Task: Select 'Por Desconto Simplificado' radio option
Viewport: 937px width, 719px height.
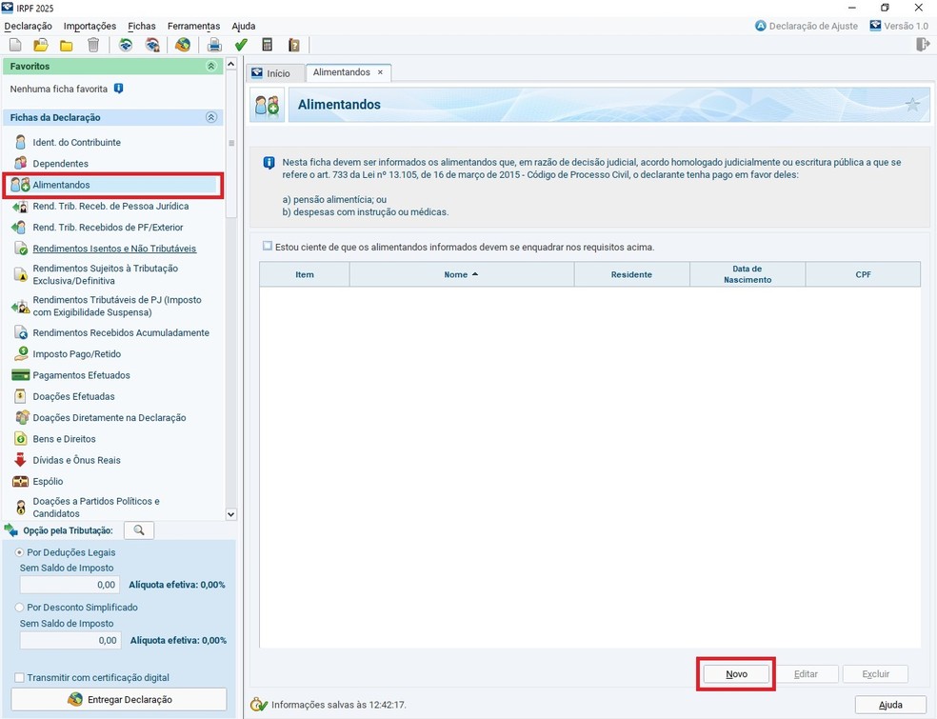Action: coord(20,607)
